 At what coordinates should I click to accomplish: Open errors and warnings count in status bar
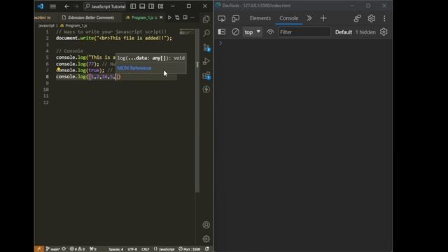pyautogui.click(x=77, y=249)
